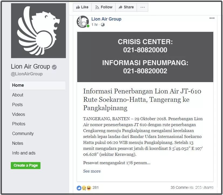
Task: Click the Lion Air Group post avatar
Action: tap(83, 22)
